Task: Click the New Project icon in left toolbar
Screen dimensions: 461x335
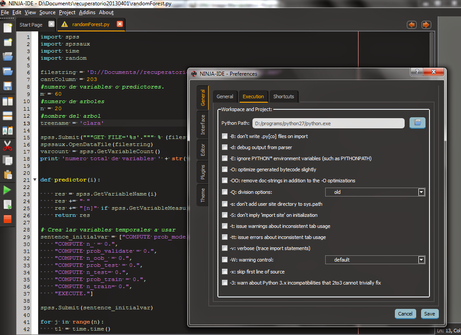Action: [x=8, y=42]
